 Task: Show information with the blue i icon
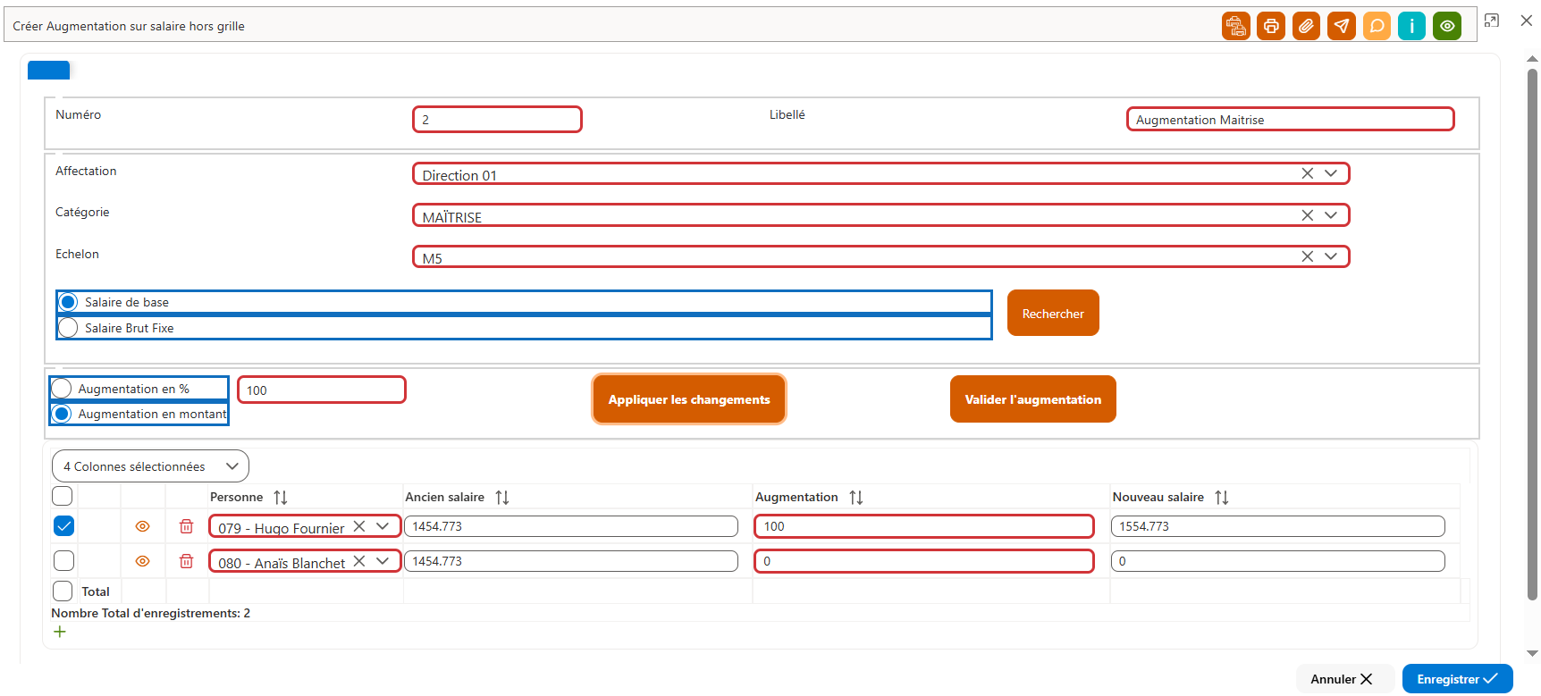[1411, 26]
